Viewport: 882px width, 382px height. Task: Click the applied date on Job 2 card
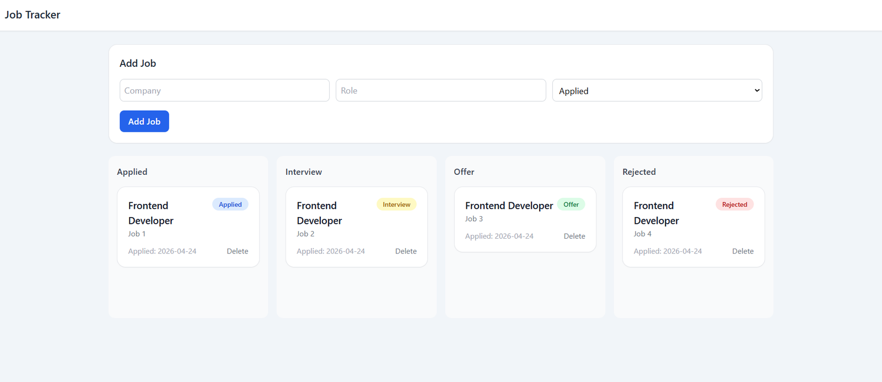tap(331, 251)
